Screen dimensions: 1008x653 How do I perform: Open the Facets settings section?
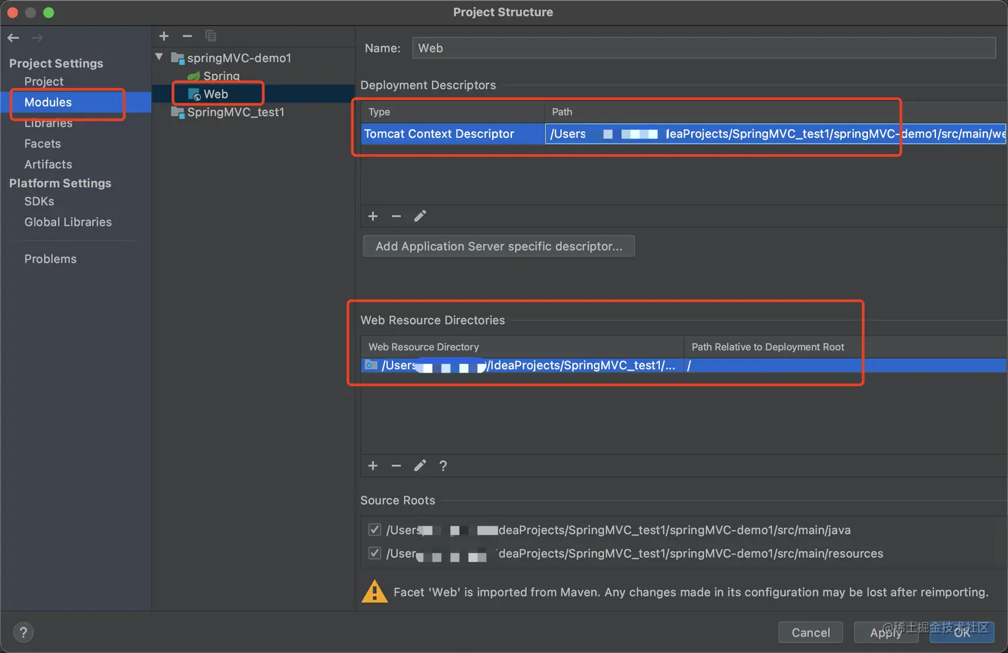click(43, 143)
